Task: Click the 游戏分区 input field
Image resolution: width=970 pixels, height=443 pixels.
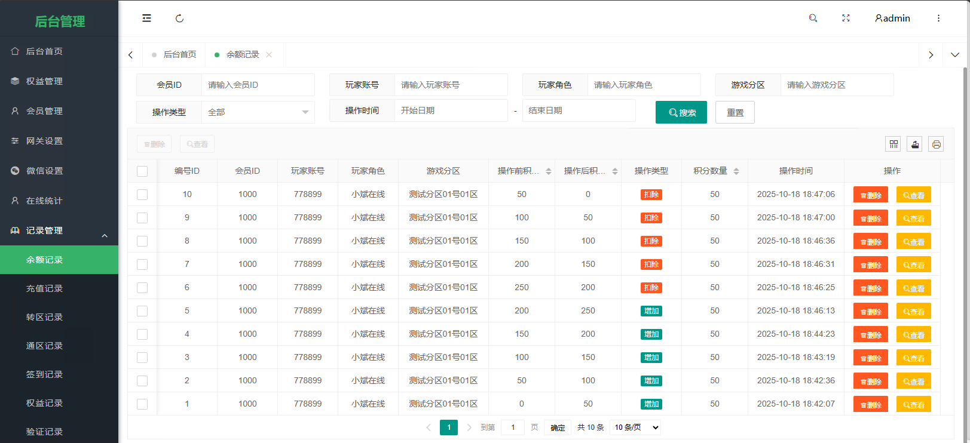Action: click(x=837, y=85)
